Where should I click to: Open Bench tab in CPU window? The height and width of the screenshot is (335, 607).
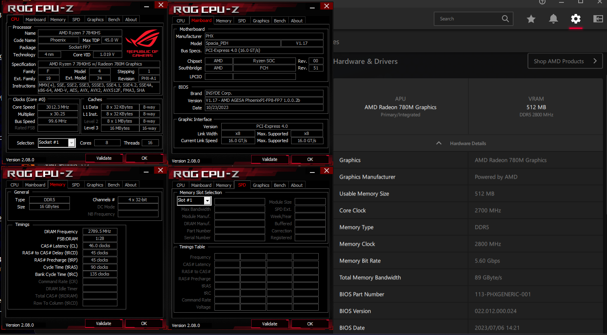pyautogui.click(x=114, y=20)
